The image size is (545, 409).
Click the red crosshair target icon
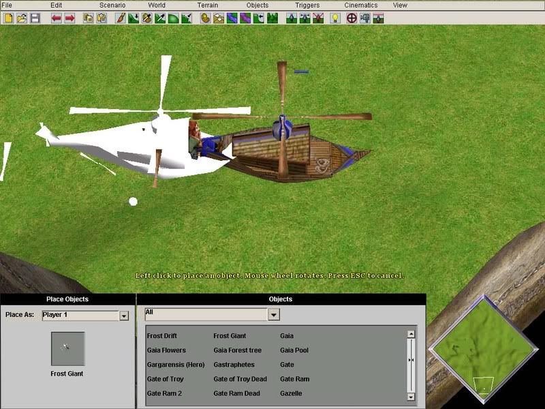click(x=352, y=18)
